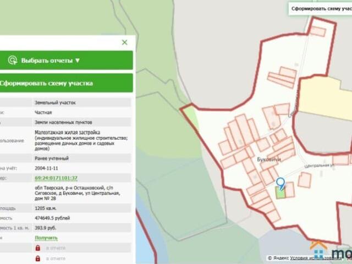Click the blue location pin on the map
The image size is (352, 264).
[x=280, y=183]
